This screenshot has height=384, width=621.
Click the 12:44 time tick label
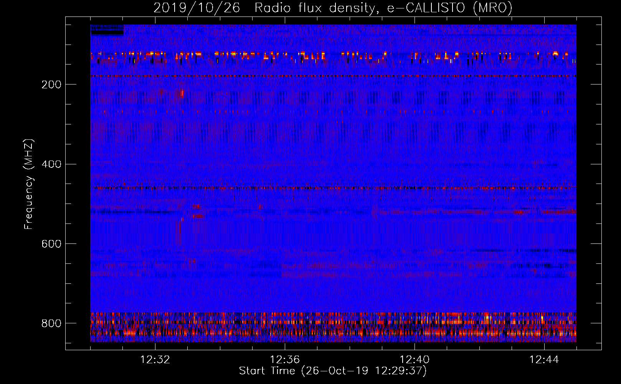point(544,360)
